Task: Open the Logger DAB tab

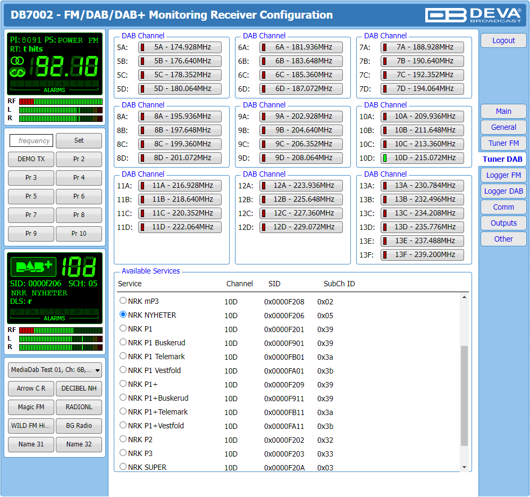Action: pyautogui.click(x=503, y=191)
